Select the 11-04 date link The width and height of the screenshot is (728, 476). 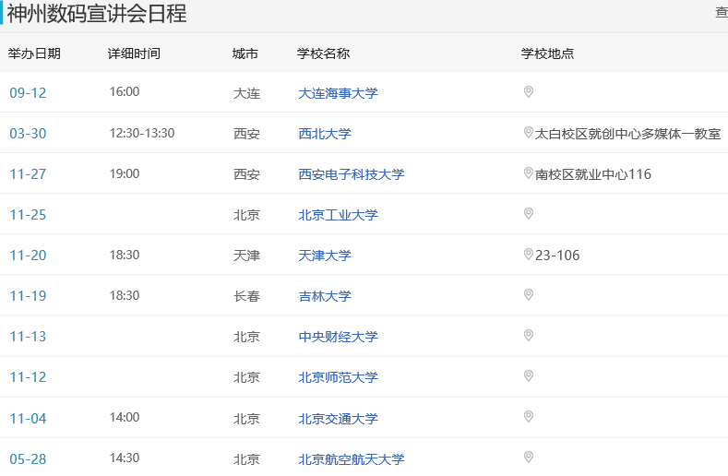(x=28, y=419)
